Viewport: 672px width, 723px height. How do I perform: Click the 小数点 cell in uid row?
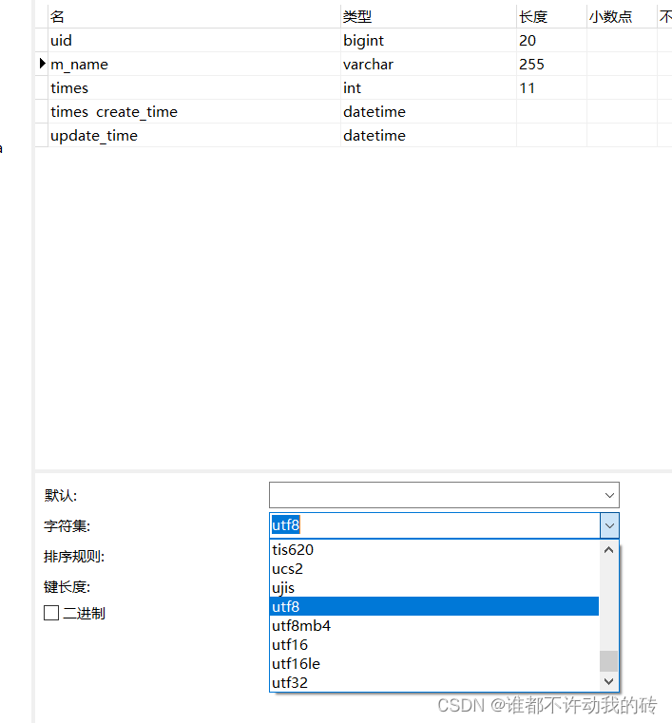tap(622, 40)
